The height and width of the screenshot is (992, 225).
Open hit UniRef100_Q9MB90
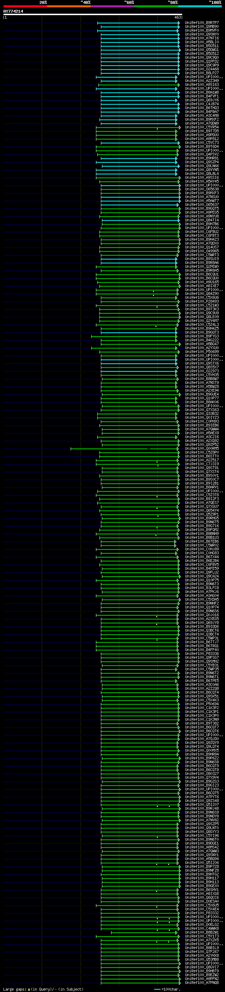tap(202, 27)
